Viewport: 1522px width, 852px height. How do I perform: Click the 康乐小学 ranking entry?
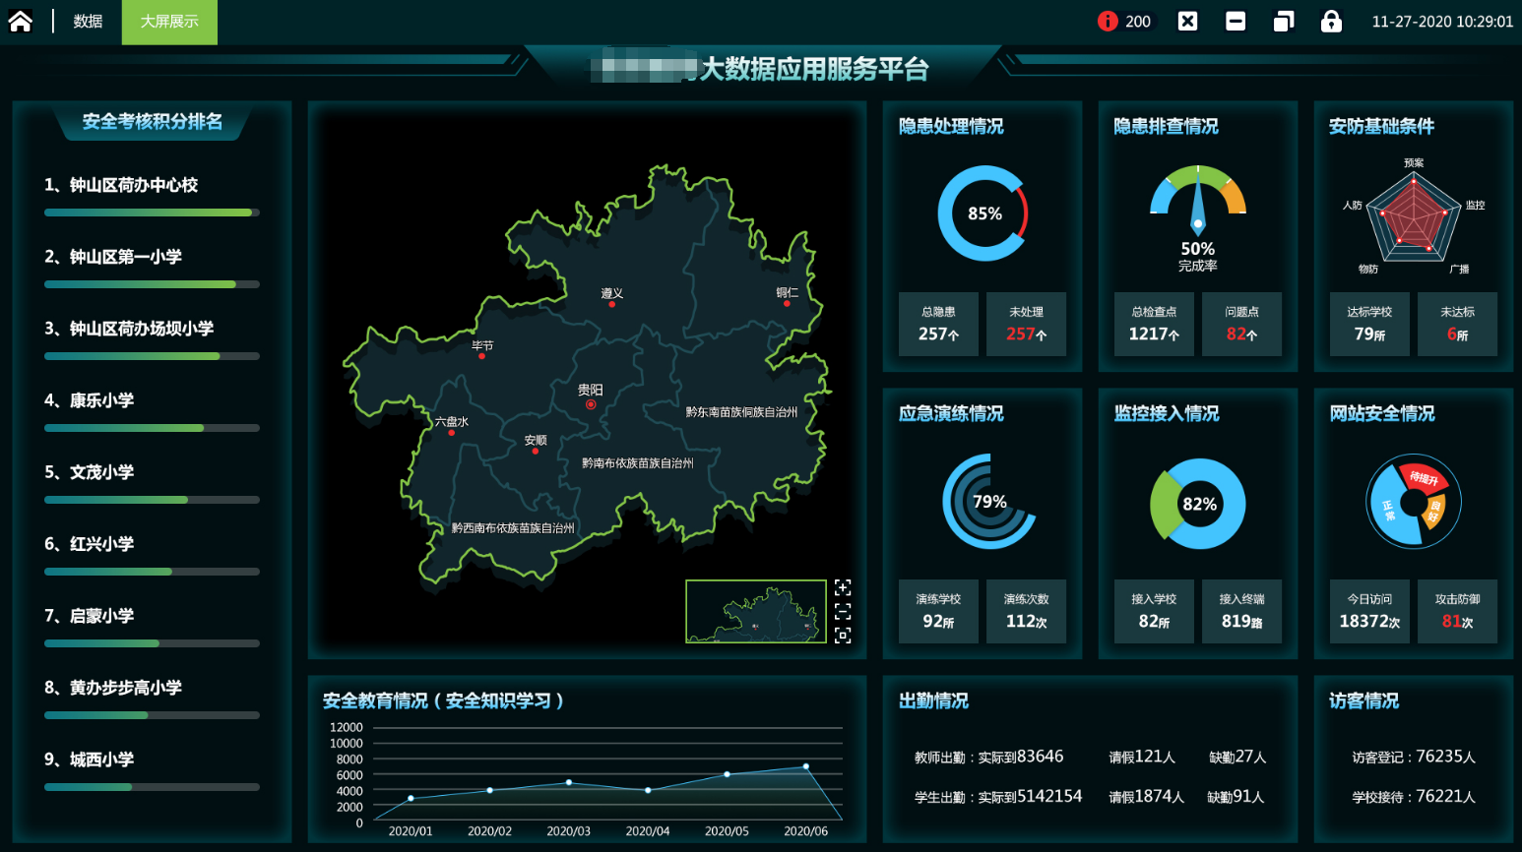(x=101, y=400)
